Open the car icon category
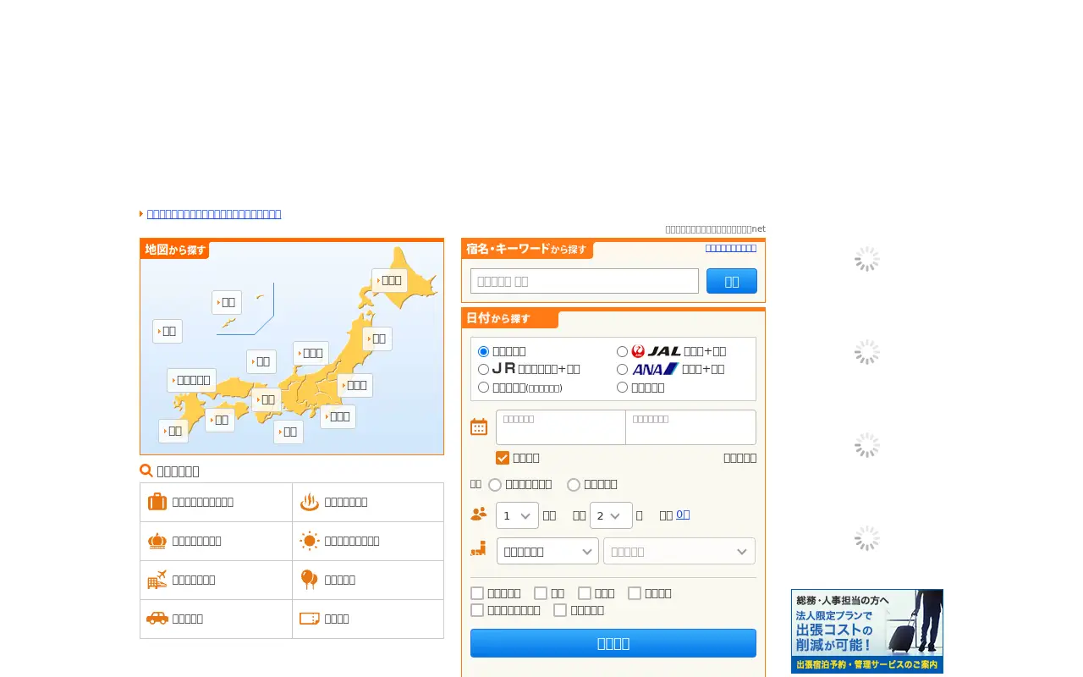 click(x=216, y=619)
